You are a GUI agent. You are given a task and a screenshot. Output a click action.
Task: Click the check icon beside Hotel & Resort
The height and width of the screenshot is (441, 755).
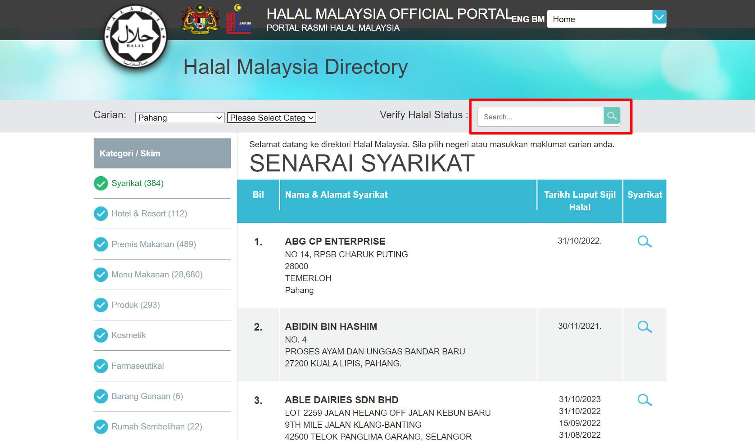(101, 213)
